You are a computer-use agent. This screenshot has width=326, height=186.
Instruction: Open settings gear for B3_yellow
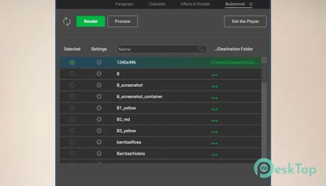(99, 131)
